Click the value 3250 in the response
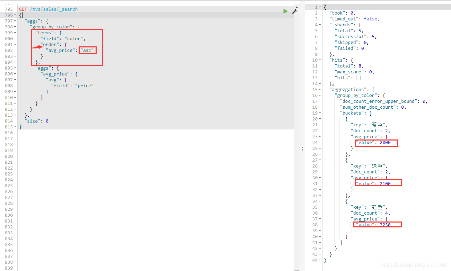The image size is (451, 271). point(385,225)
